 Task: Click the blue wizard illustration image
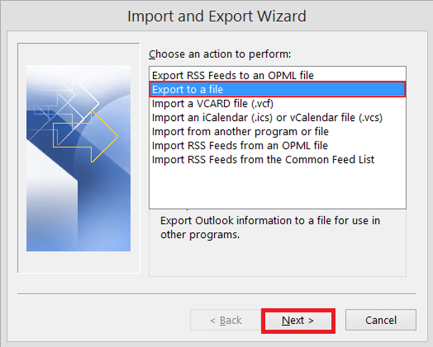[x=78, y=158]
